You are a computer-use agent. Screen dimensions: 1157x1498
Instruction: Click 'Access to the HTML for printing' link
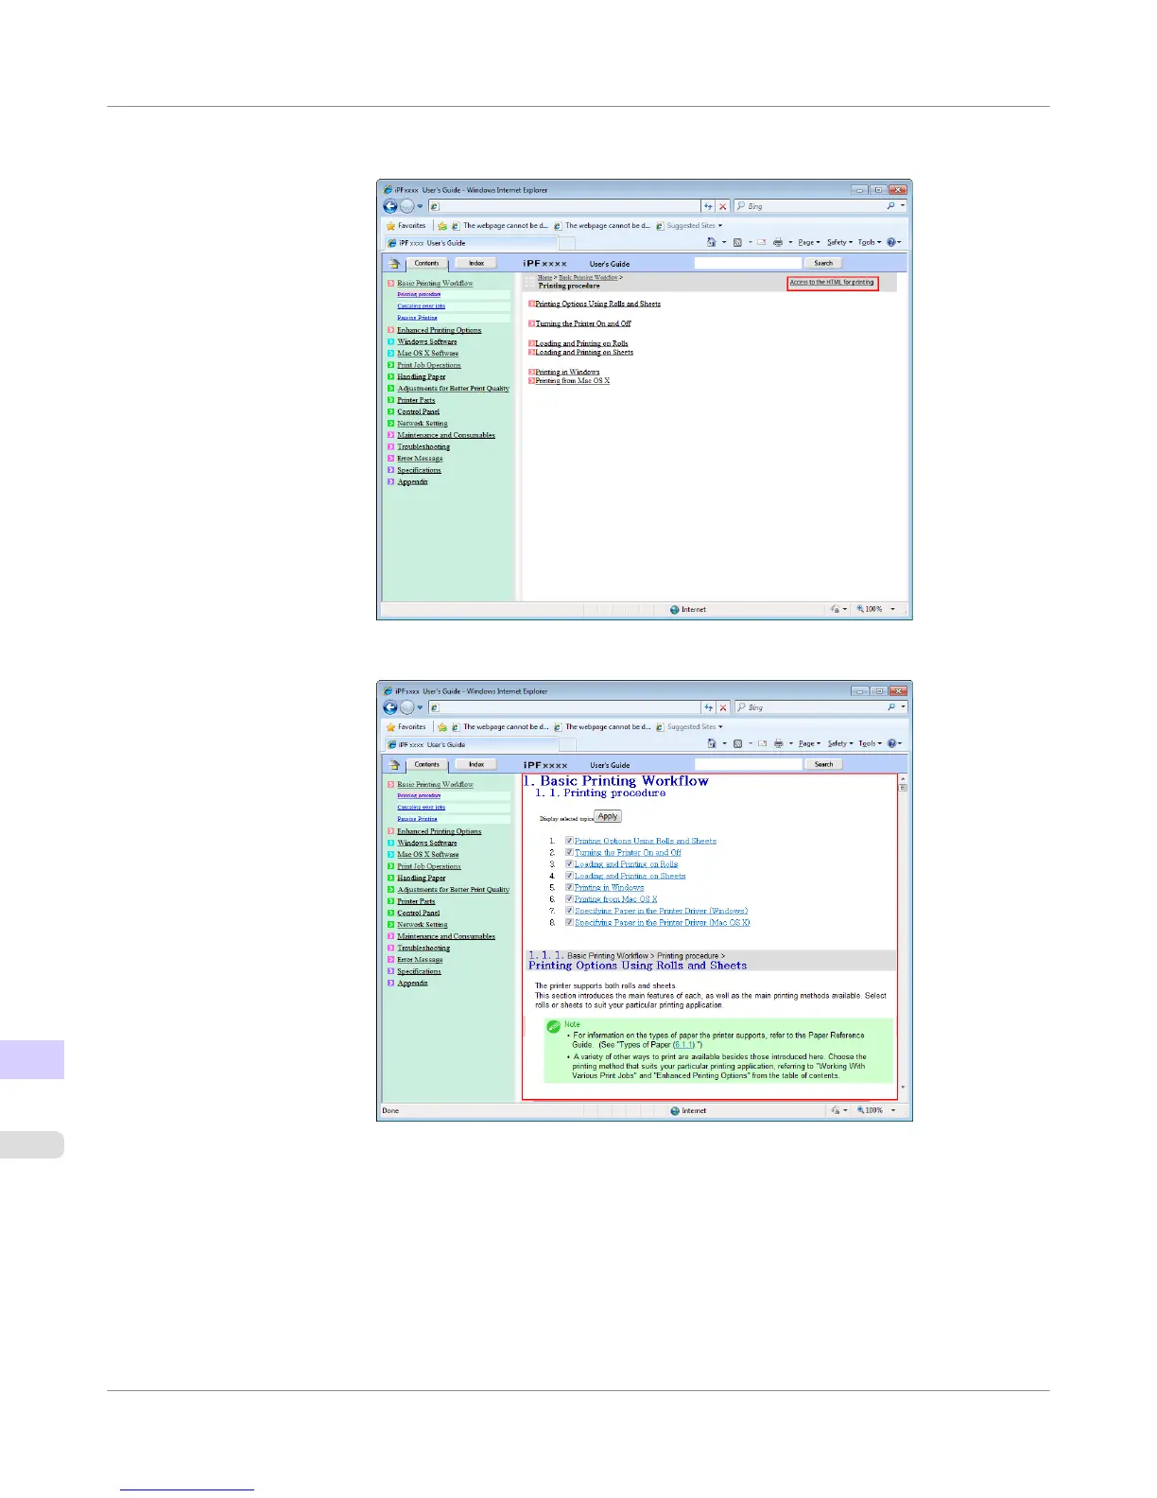832,283
